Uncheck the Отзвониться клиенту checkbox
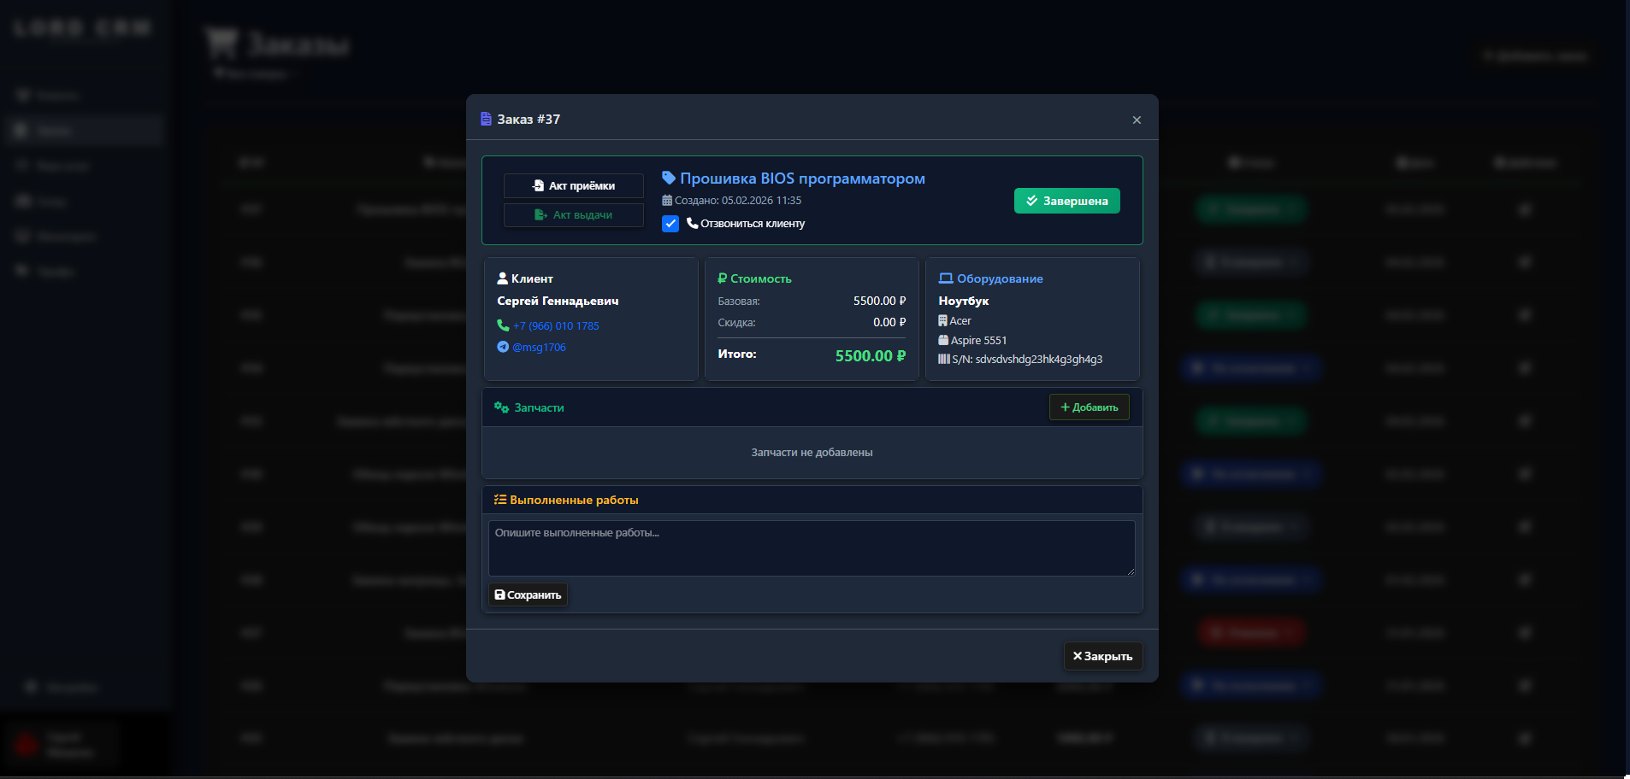1630x779 pixels. (670, 224)
